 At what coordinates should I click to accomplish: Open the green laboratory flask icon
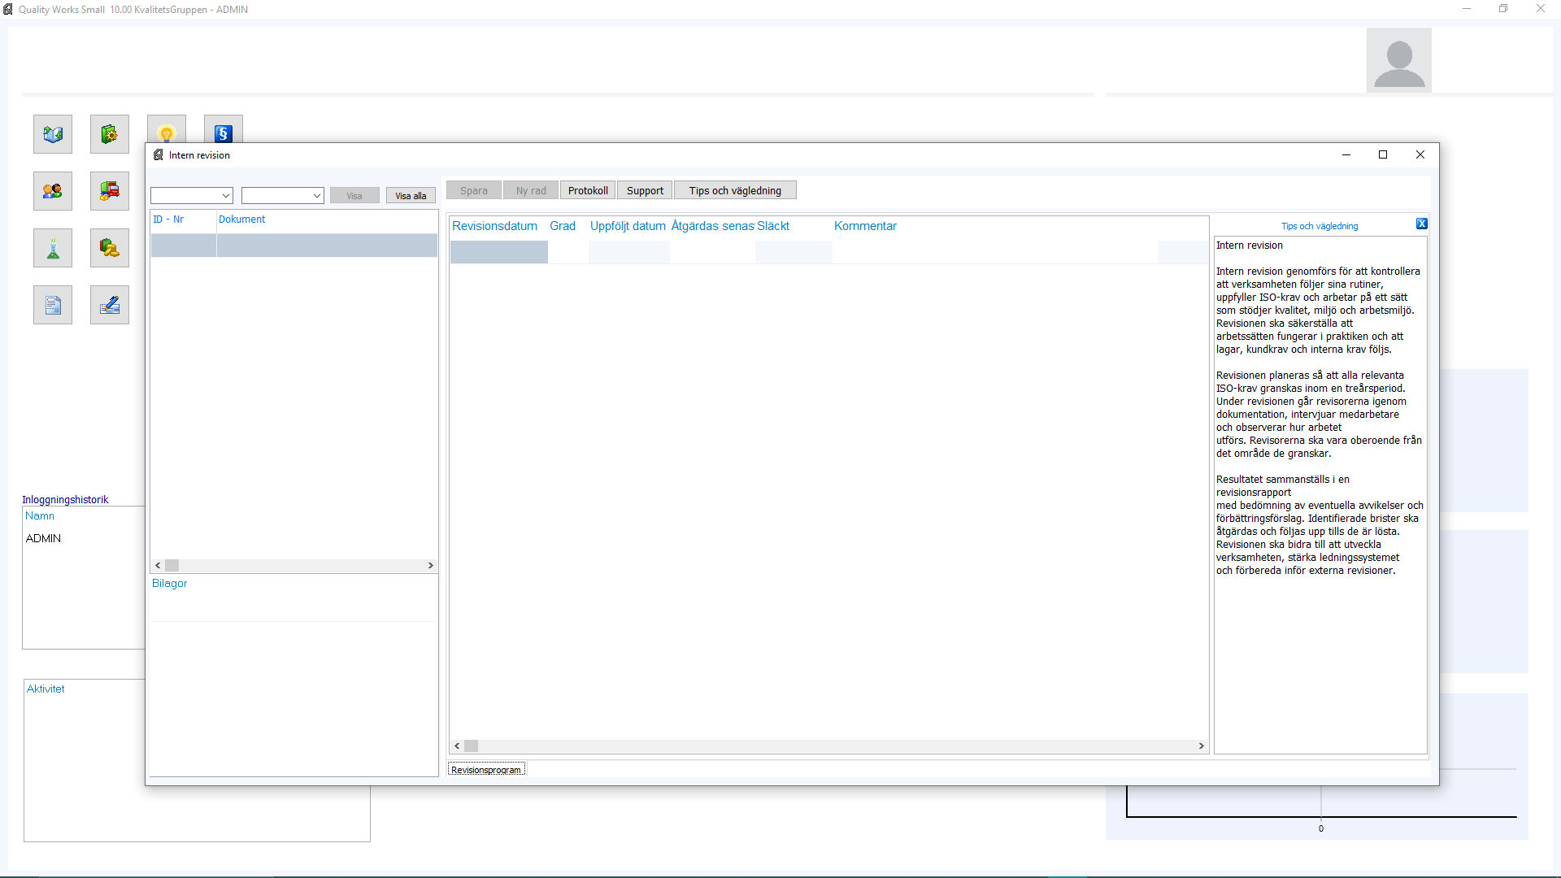(x=53, y=248)
